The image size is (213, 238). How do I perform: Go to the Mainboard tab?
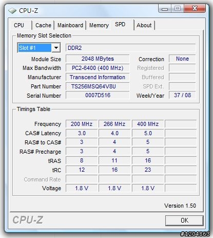[70, 25]
